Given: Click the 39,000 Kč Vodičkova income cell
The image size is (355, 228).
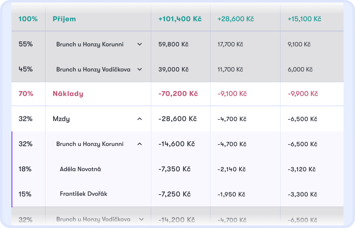Looking at the screenshot, I should (173, 69).
